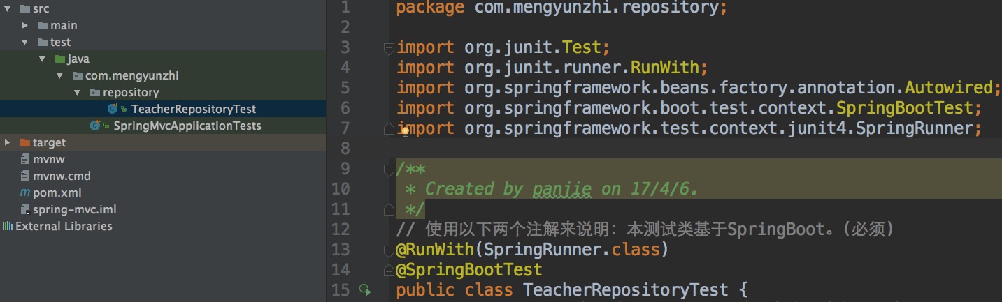1002x302 pixels.
Task: Click the Autowired import on line 5
Action: [948, 88]
